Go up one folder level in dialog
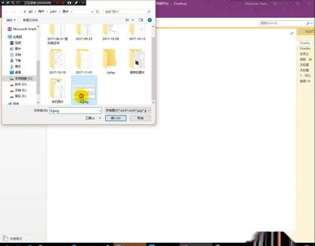The height and width of the screenshot is (246, 315). [x=25, y=12]
